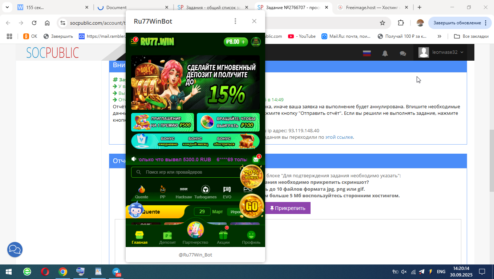Open the Socpublic notifications bell
This screenshot has height=279, width=494.
385,53
